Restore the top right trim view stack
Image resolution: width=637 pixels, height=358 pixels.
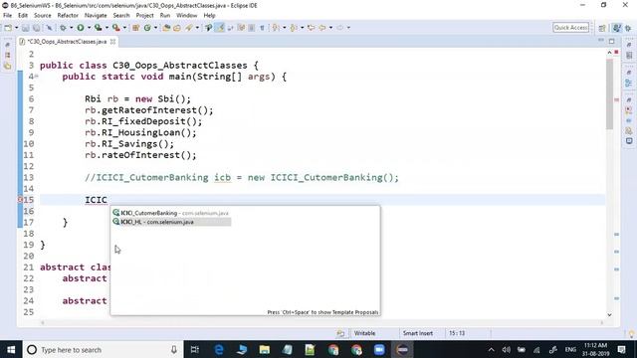[629, 44]
